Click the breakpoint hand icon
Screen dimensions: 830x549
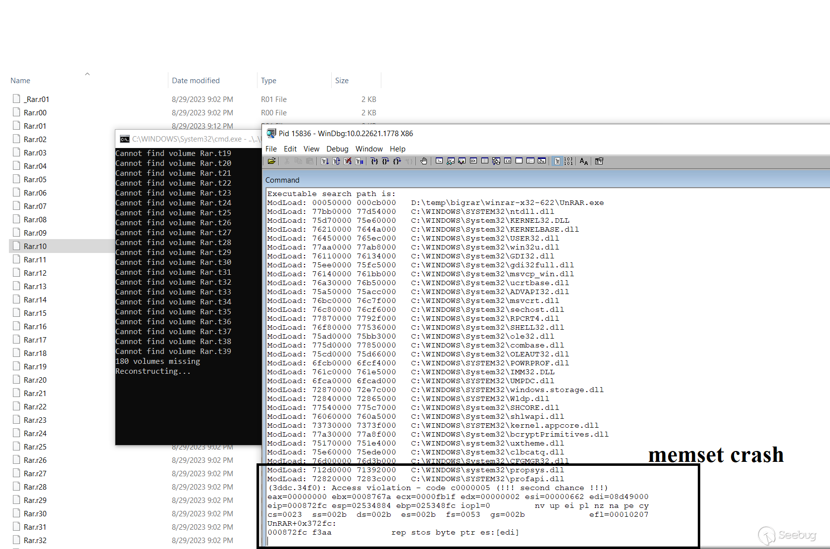(x=424, y=161)
